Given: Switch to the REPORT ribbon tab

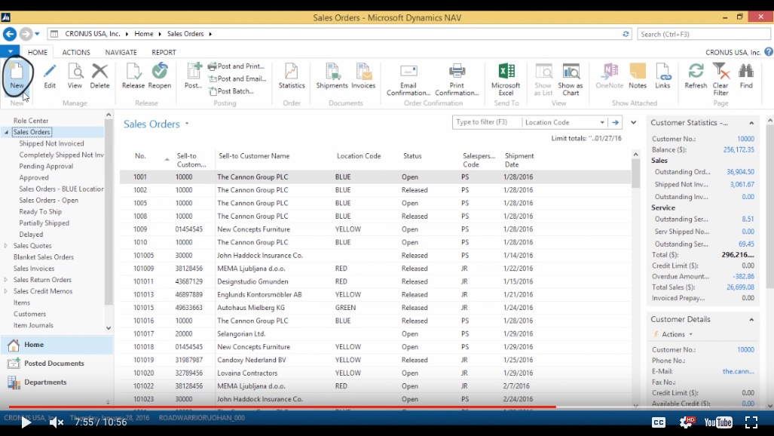Looking at the screenshot, I should pos(164,52).
